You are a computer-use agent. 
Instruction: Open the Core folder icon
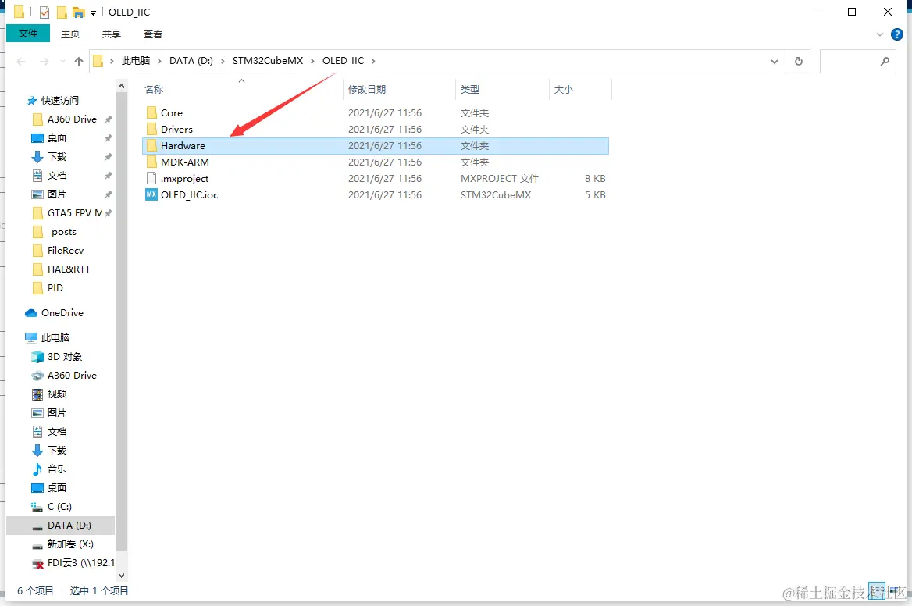[x=151, y=112]
